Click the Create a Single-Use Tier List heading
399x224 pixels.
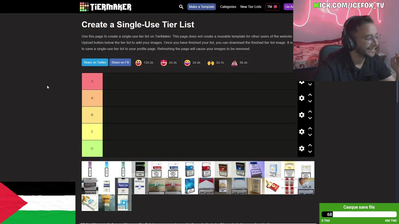click(138, 25)
